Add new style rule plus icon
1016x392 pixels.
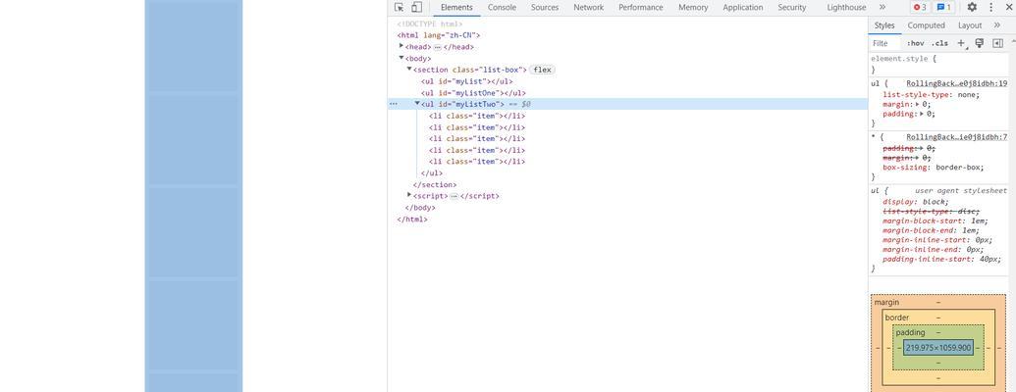[962, 43]
